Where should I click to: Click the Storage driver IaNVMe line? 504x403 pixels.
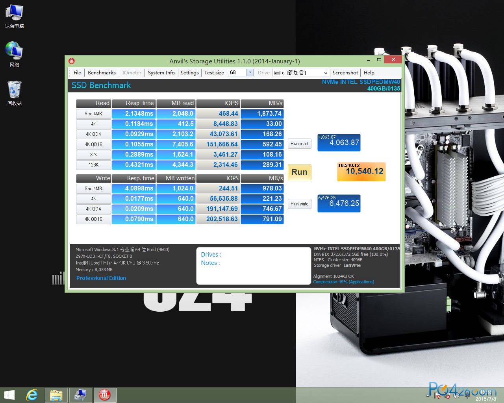coord(337,265)
